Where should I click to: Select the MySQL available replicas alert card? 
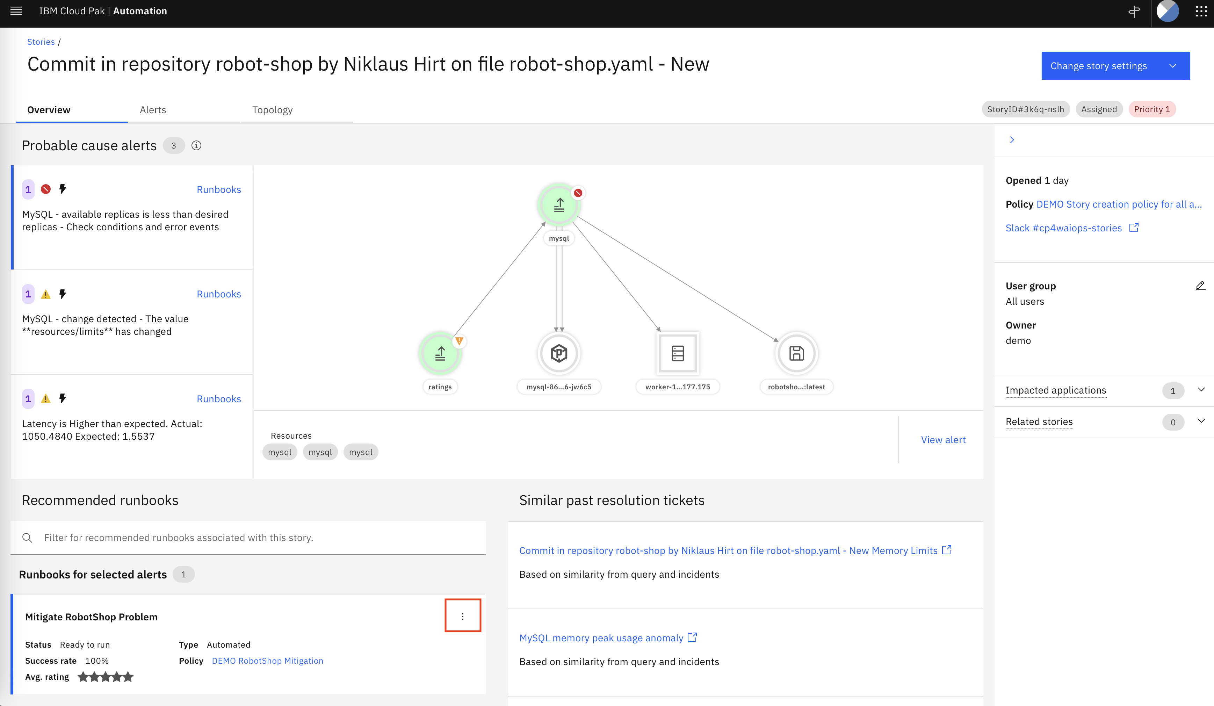[x=132, y=217]
